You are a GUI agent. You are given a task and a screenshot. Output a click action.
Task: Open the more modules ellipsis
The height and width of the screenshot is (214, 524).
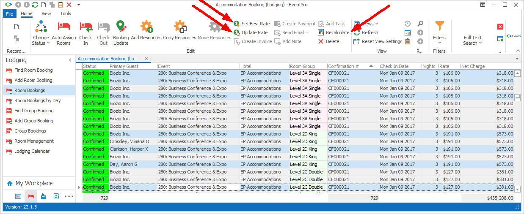coord(69,196)
